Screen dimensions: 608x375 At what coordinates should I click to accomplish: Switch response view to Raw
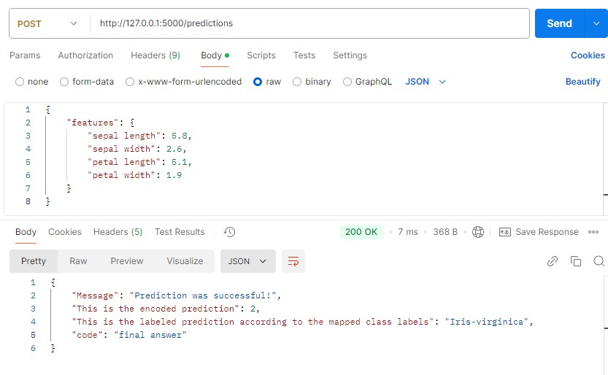[x=78, y=261]
